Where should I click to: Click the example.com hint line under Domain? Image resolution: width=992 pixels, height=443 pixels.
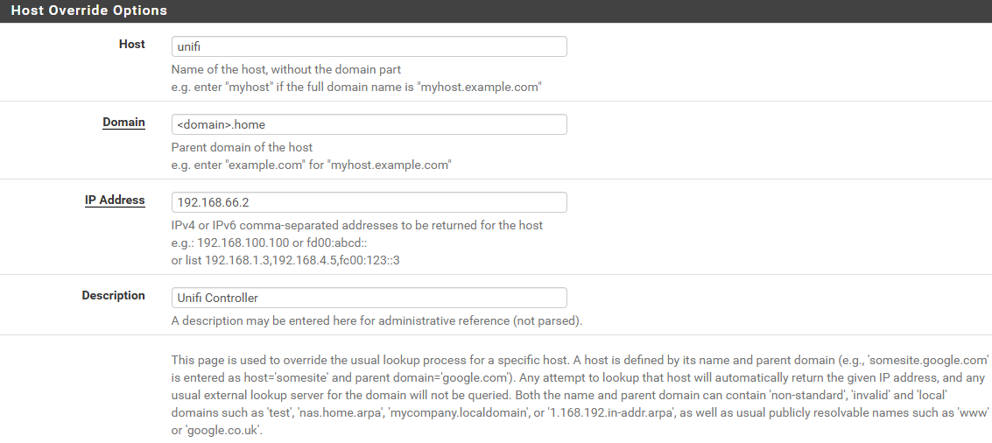(311, 165)
